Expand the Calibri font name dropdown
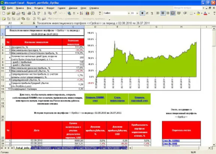The width and height of the screenshot is (216, 154). [x=129, y=13]
